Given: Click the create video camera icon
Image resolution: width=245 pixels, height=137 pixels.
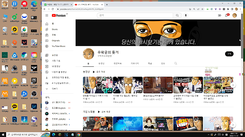Looking at the screenshot, I should point(219,15).
